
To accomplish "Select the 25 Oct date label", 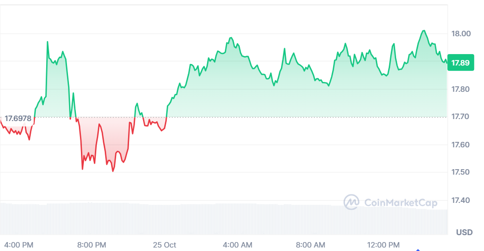I will (x=164, y=245).
